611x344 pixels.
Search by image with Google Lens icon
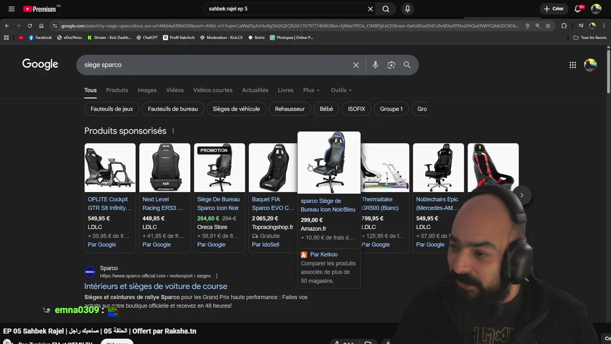click(x=391, y=65)
